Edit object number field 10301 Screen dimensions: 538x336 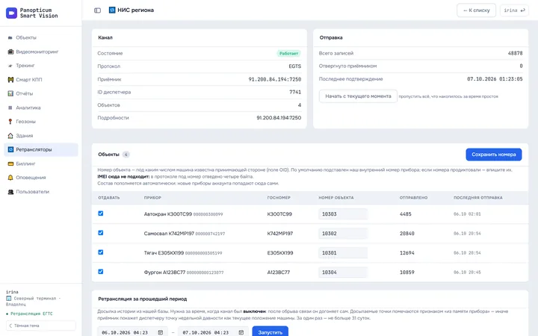[343, 252]
